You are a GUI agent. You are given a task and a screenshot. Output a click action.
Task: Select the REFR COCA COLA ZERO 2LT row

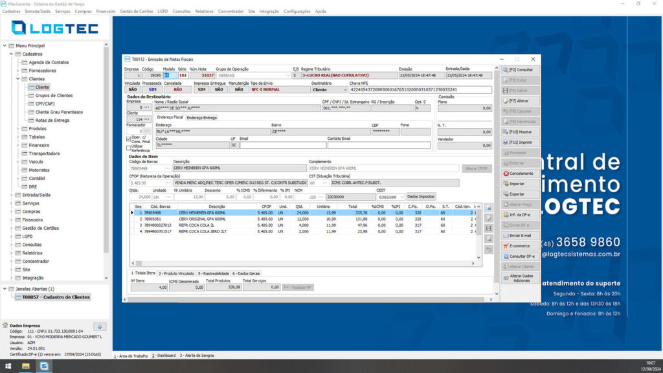(303, 232)
